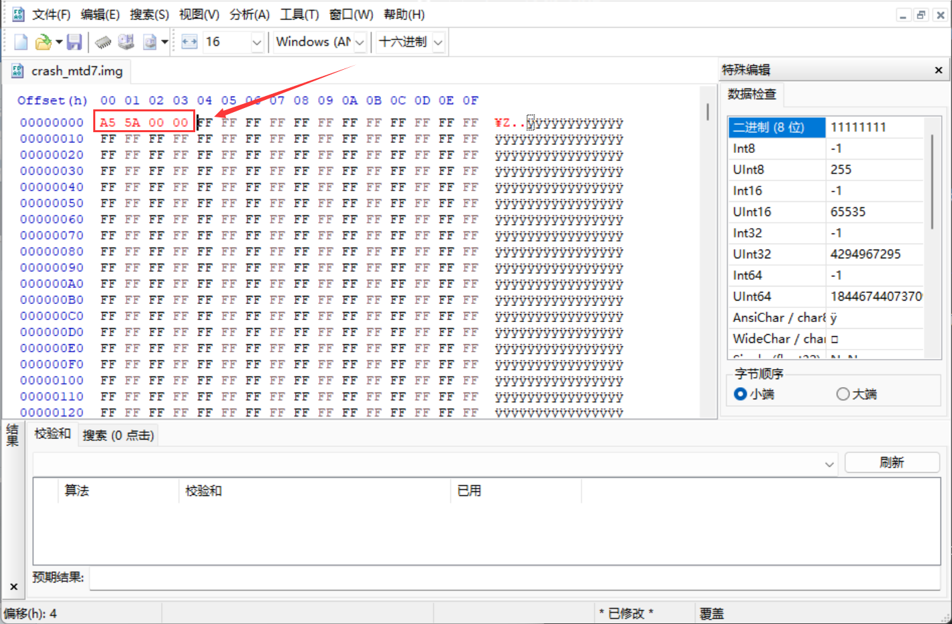Minimize the child document window
The height and width of the screenshot is (624, 952).
click(904, 15)
